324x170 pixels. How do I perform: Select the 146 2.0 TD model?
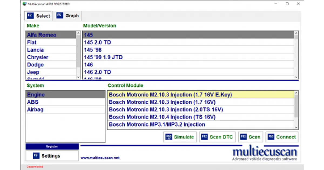[188, 72]
